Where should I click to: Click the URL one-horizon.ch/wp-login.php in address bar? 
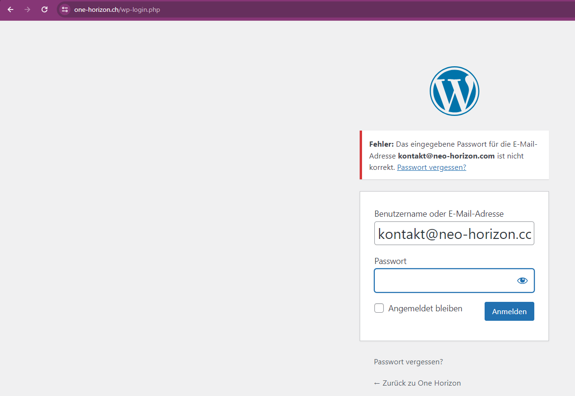(x=117, y=9)
